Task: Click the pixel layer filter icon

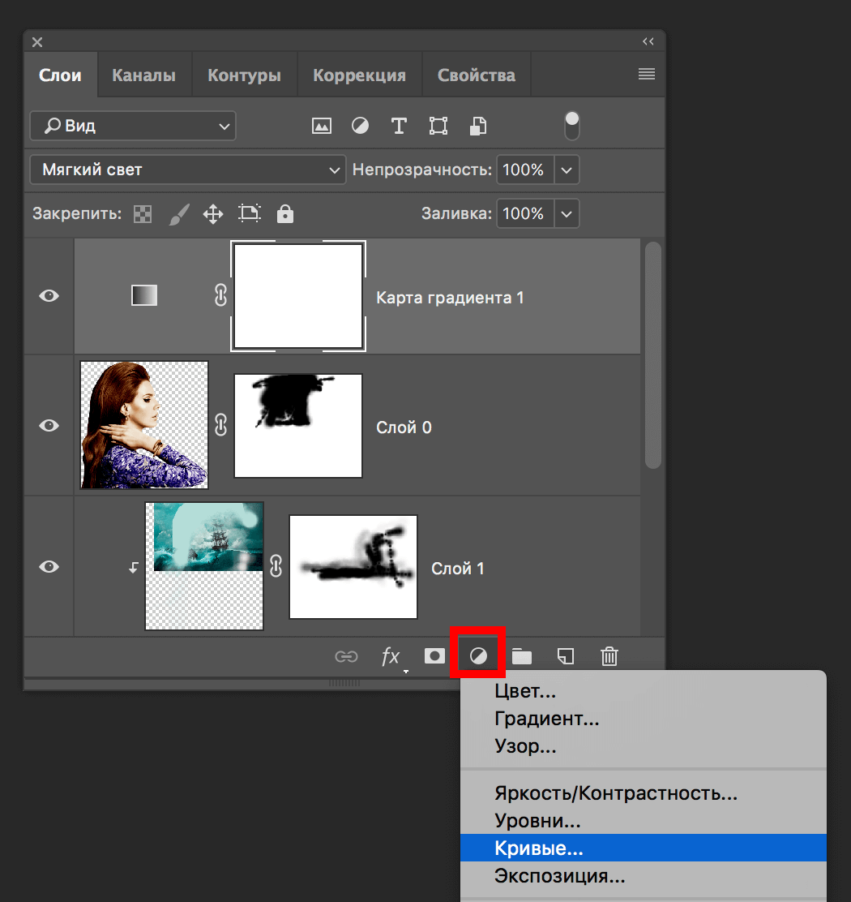Action: (x=322, y=126)
